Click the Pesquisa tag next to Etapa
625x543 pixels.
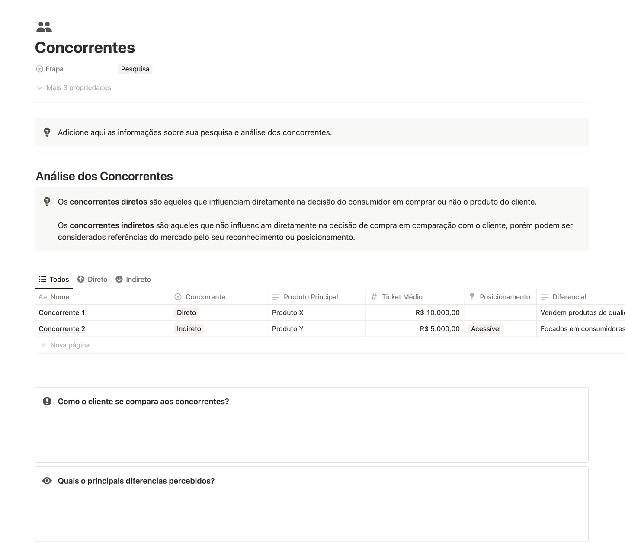135,69
